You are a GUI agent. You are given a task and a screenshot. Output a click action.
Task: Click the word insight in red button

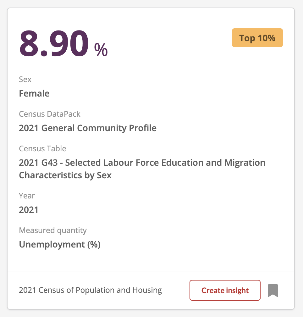tap(237, 291)
